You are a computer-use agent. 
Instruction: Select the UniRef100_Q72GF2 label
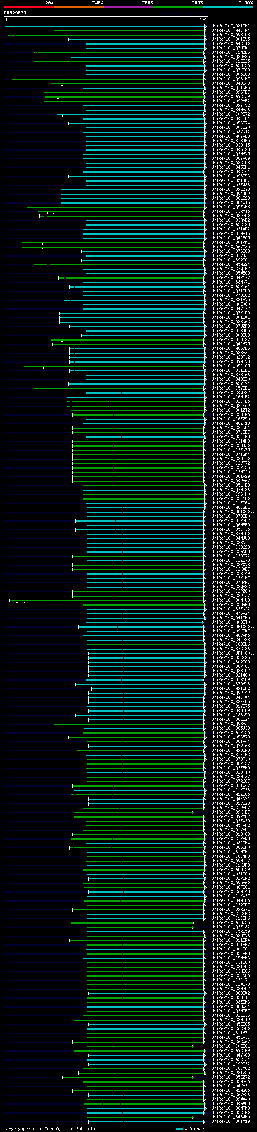(230, 520)
